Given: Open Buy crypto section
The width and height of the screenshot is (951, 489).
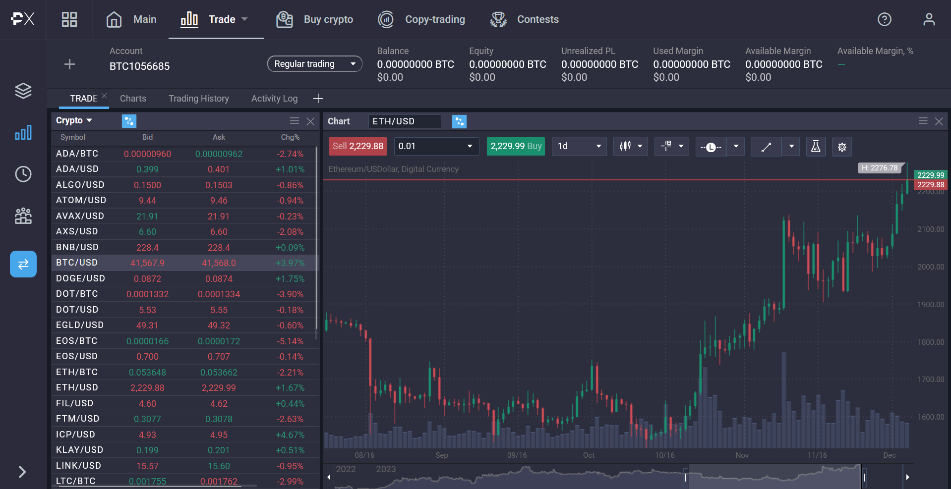Looking at the screenshot, I should (314, 19).
